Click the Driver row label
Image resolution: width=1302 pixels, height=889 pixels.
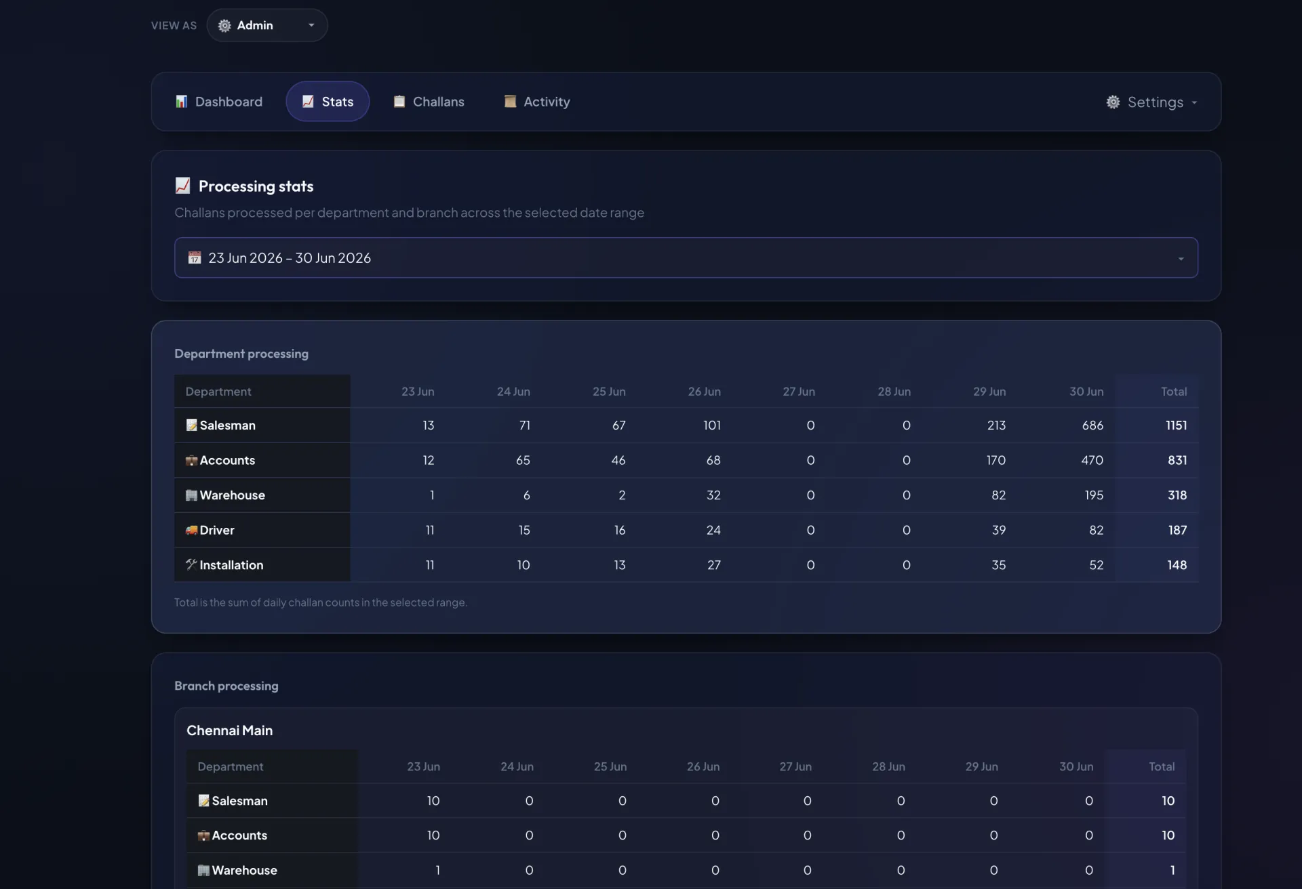point(216,530)
